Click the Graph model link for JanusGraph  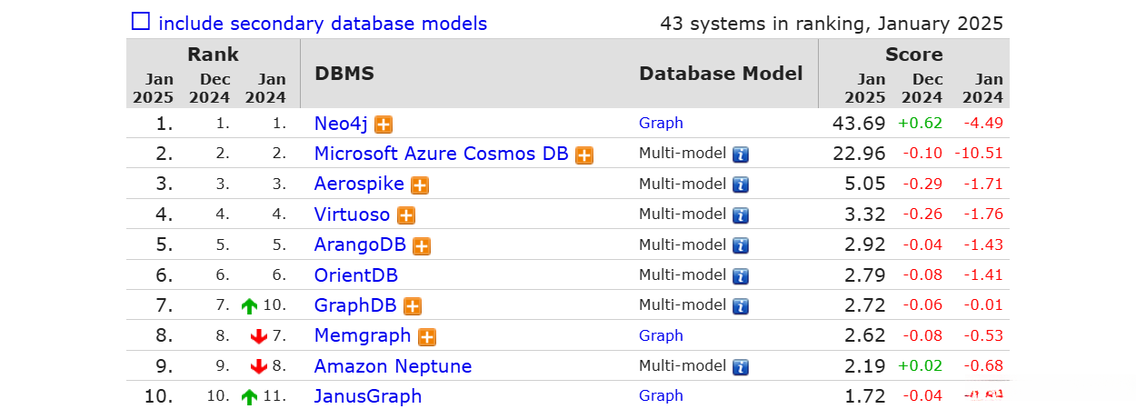[x=661, y=395]
